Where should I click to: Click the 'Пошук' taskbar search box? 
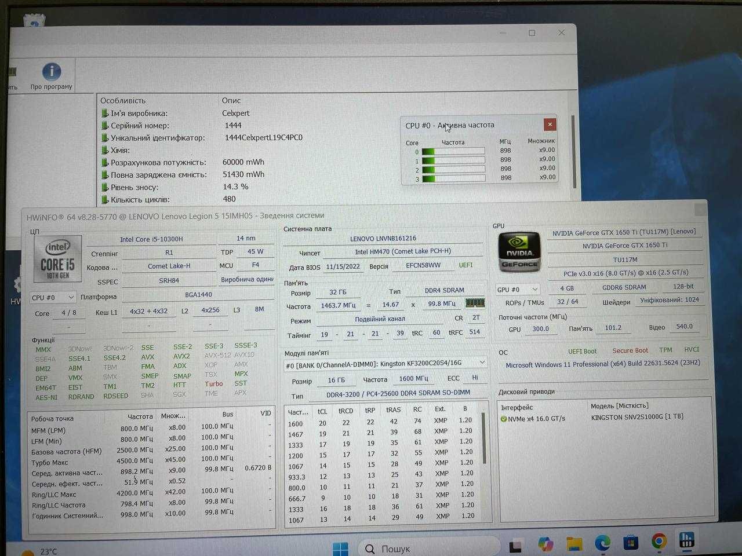coord(428,548)
